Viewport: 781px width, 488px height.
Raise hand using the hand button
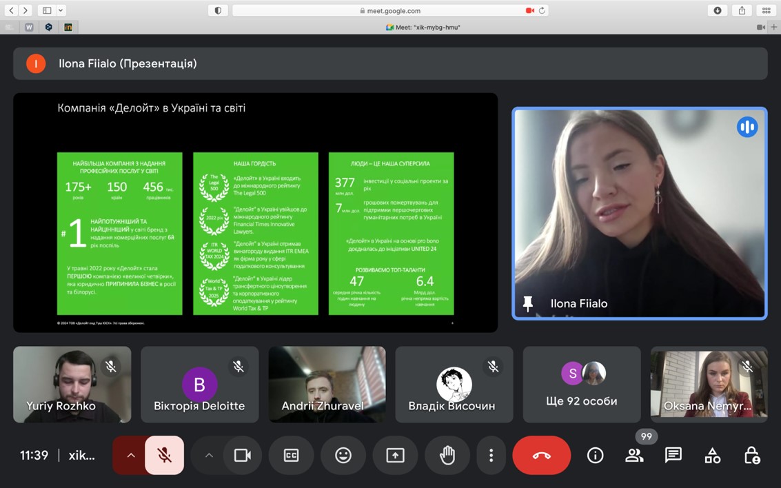(447, 455)
